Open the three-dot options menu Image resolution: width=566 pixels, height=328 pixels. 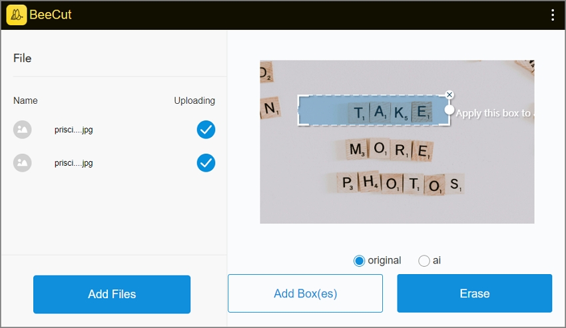(x=553, y=15)
